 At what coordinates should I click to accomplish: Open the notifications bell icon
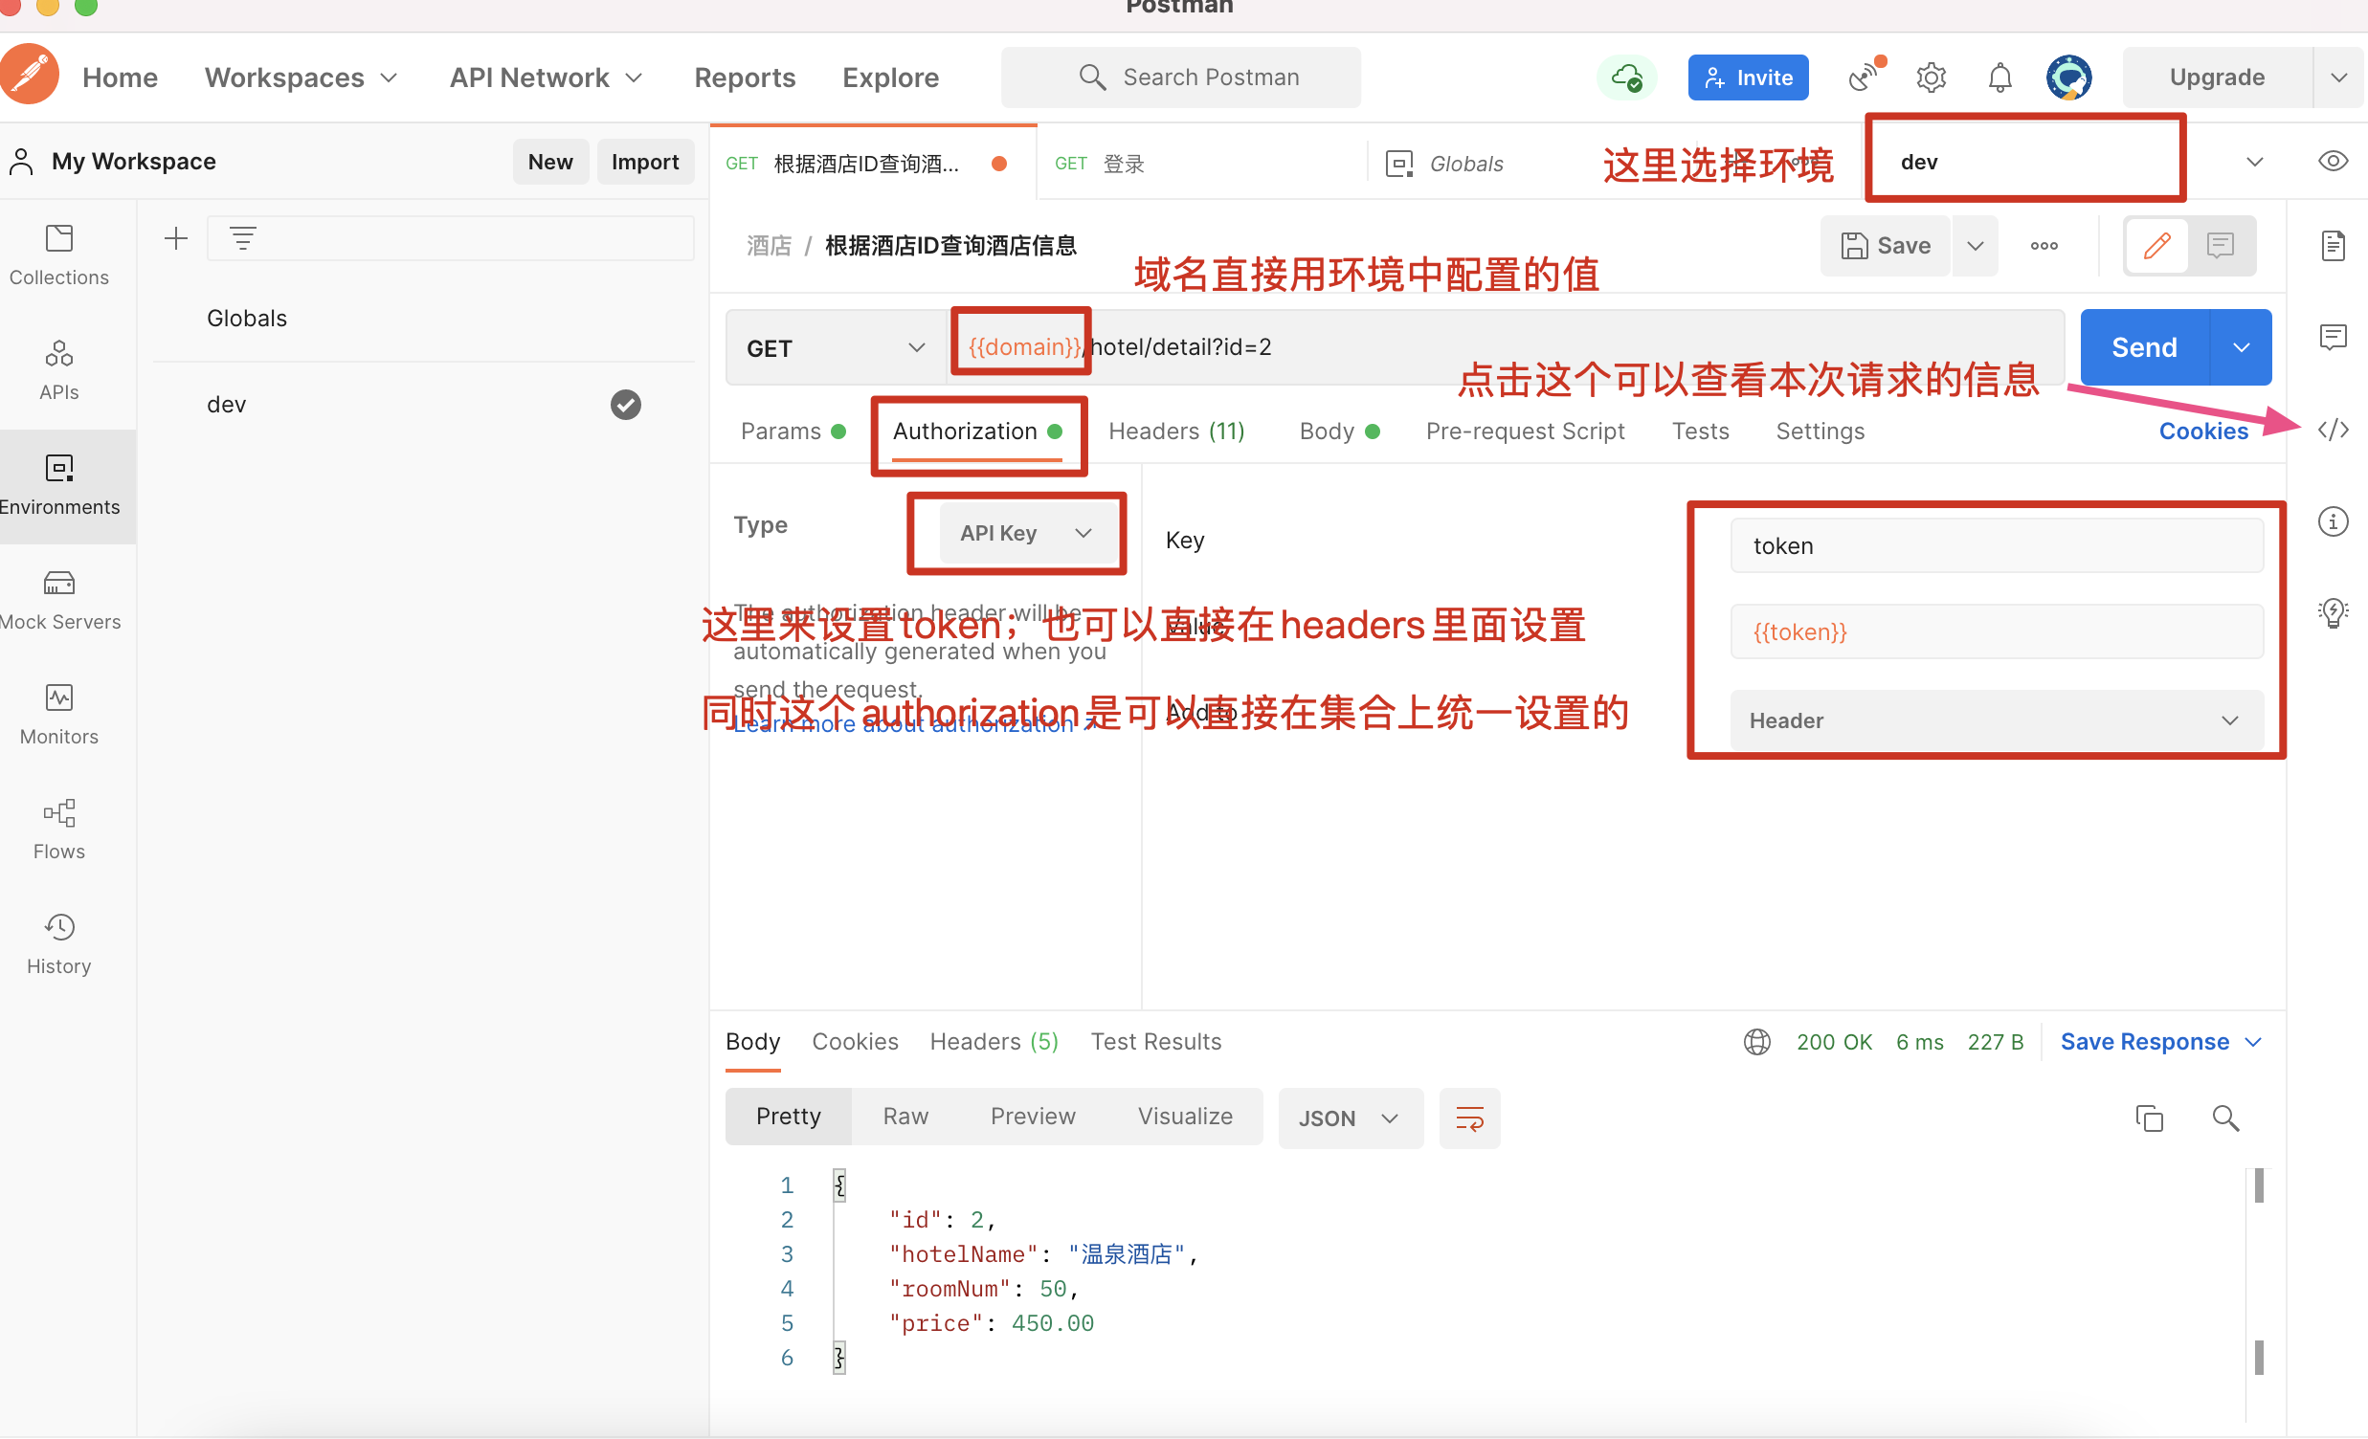(x=1999, y=77)
